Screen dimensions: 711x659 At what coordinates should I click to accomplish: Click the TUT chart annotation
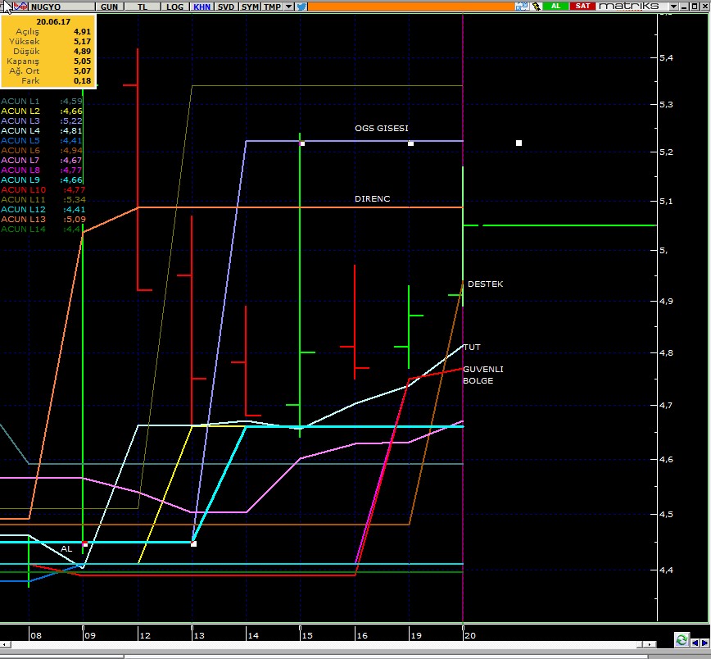(472, 348)
